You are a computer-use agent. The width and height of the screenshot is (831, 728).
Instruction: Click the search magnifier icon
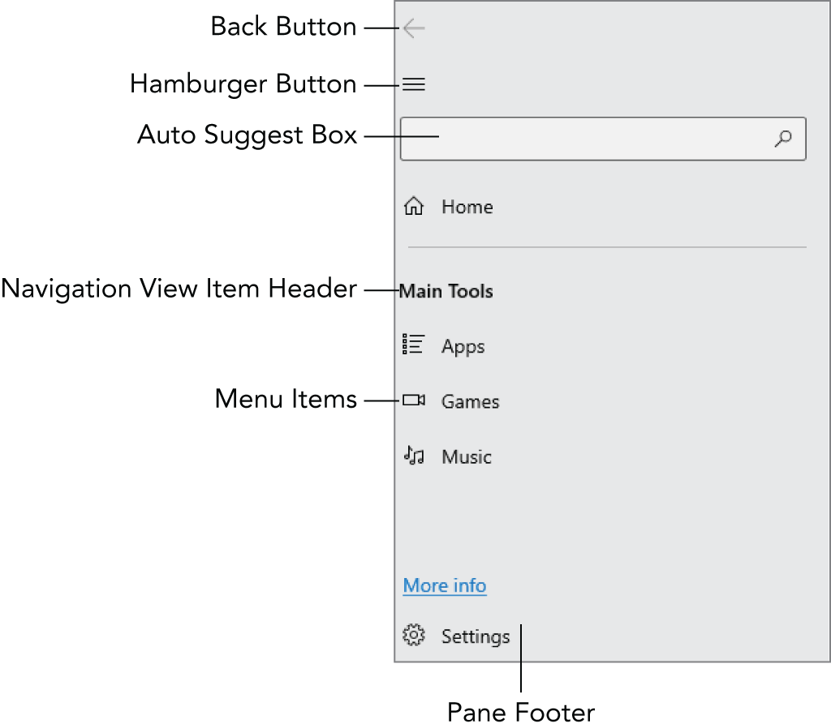coord(783,139)
